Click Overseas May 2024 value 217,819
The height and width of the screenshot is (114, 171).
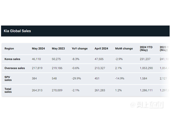(x=37, y=68)
